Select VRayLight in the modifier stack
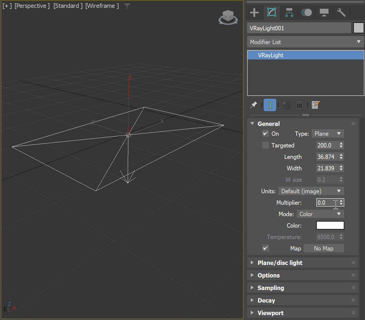The image size is (365, 320). [305, 55]
